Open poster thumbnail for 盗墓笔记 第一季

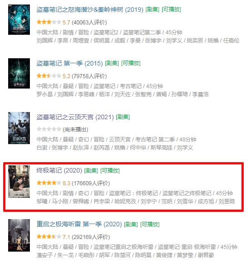(19, 73)
